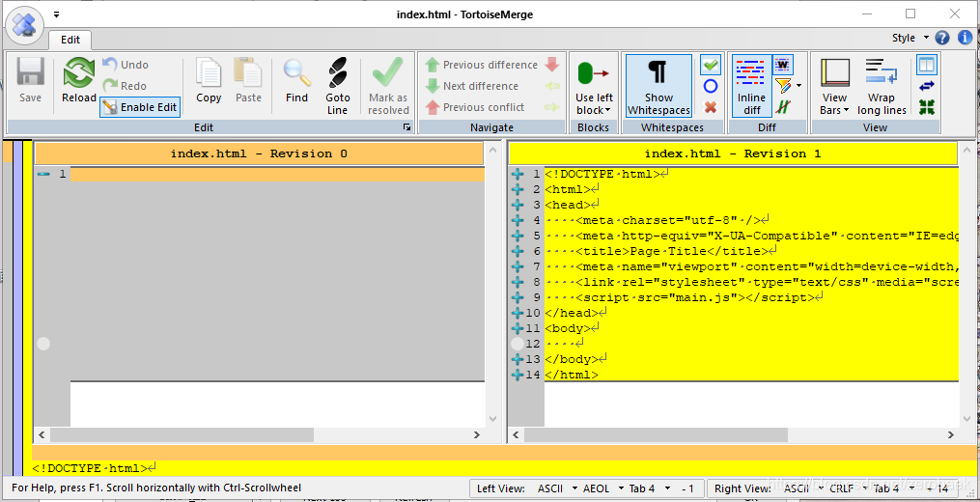Click the <!DOCTYPE html> line in Revision 1
This screenshot has width=980, height=502.
pyautogui.click(x=750, y=174)
